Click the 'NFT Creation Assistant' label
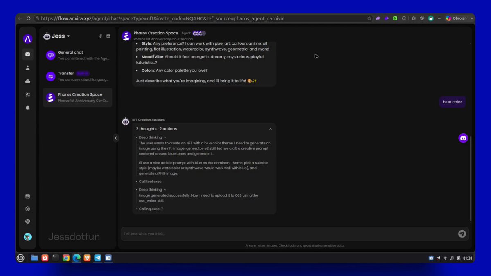Image resolution: width=491 pixels, height=276 pixels. click(x=149, y=120)
